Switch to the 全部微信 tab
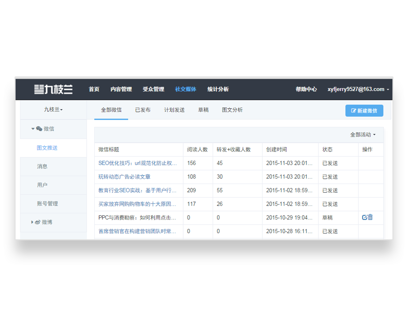This screenshot has height=332, width=408. coord(111,110)
